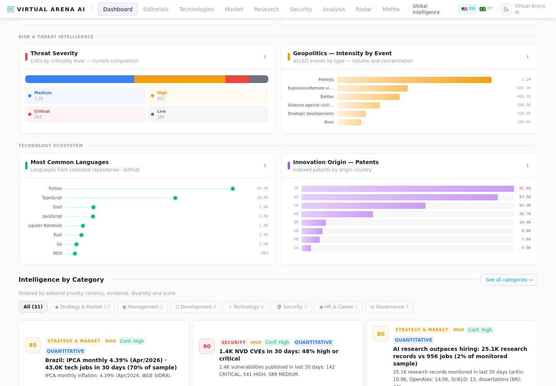Open info icon on Most Common Languages card
Screen dimensions: 556x386
(265, 166)
